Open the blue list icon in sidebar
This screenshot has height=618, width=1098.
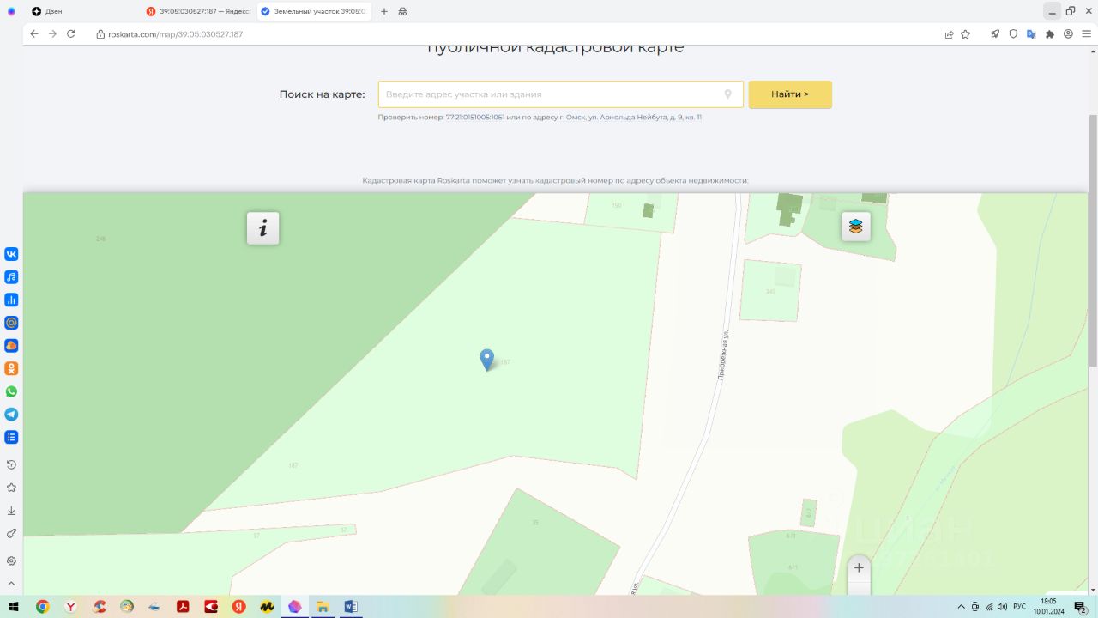[11, 437]
